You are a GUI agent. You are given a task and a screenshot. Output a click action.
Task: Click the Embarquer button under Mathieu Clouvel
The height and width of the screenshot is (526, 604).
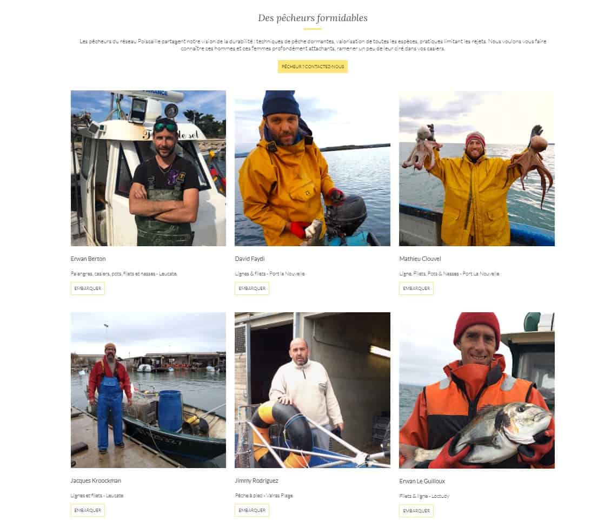coord(416,288)
